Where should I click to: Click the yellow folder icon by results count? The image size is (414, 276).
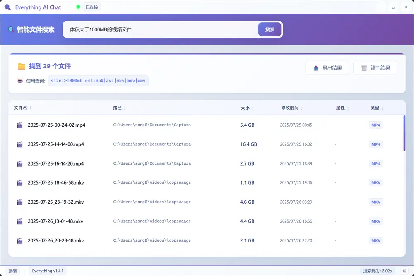tap(22, 66)
